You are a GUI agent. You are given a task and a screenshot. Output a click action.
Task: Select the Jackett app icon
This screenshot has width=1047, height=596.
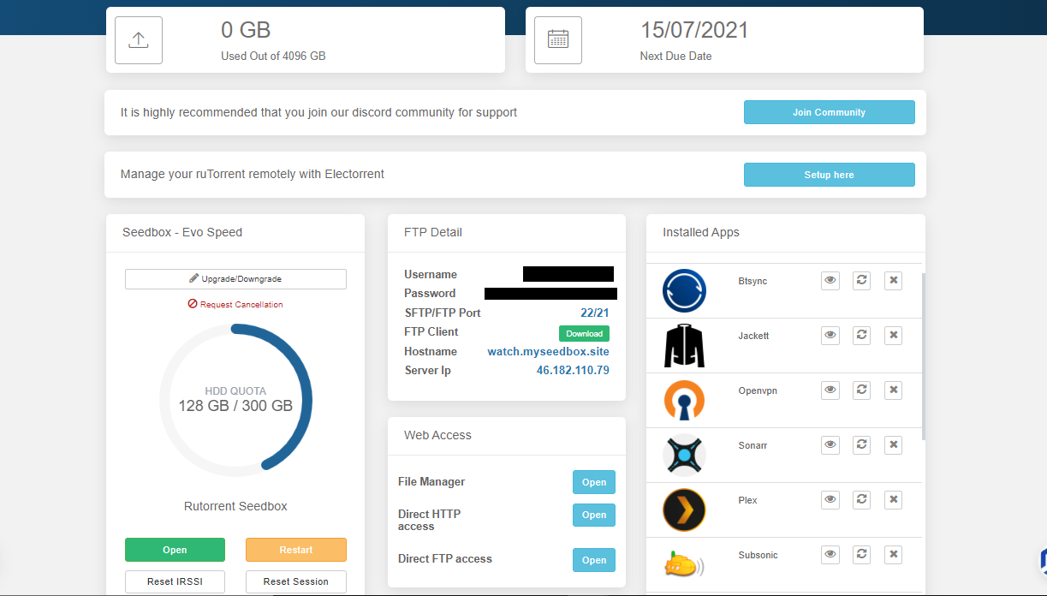[x=682, y=345]
